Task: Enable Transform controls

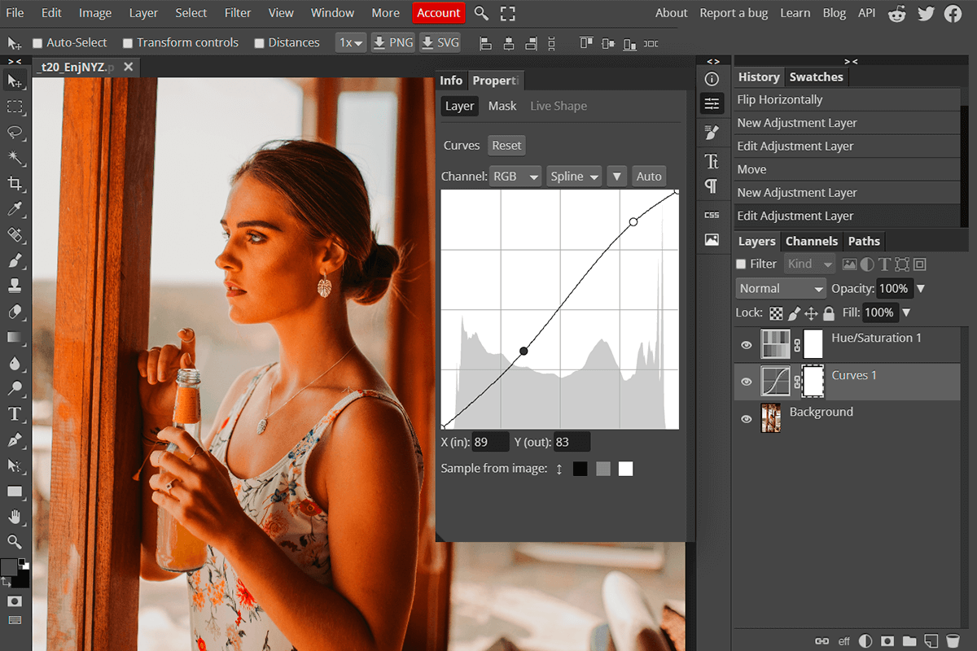Action: (x=127, y=42)
